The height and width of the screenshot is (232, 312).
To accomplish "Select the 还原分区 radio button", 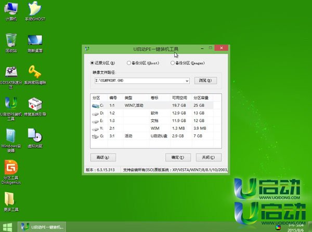I will 92,63.
